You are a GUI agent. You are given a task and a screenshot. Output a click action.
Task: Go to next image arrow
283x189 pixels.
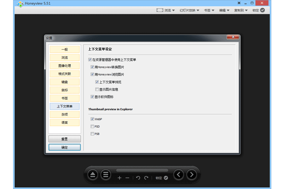pyautogui.click(x=191, y=174)
